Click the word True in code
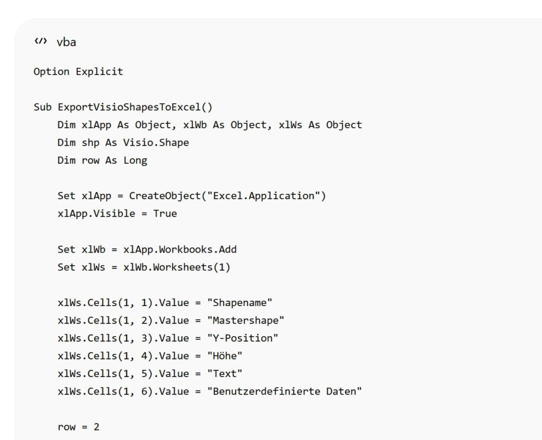The image size is (542, 440). tap(165, 213)
